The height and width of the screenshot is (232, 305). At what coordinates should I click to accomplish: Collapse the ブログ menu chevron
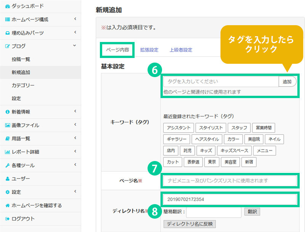point(75,46)
